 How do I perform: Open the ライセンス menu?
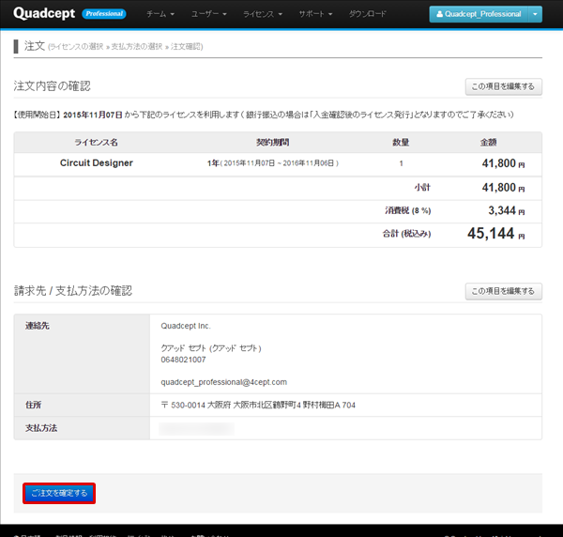pos(263,14)
